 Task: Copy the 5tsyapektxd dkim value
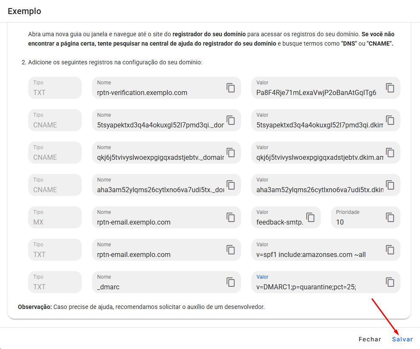click(390, 120)
